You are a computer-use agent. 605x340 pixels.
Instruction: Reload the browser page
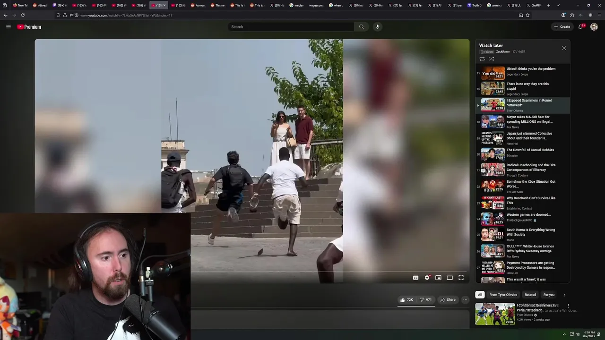pos(23,15)
